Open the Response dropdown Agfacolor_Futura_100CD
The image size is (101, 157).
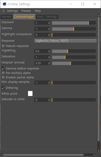65,41
